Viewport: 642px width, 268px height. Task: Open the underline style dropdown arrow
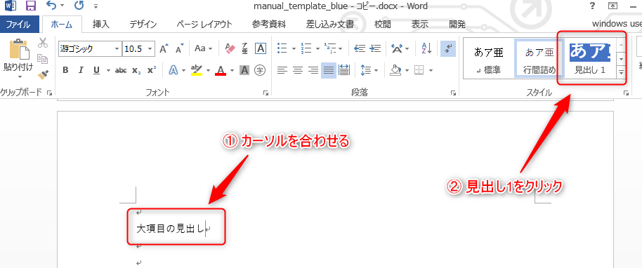[x=108, y=70]
